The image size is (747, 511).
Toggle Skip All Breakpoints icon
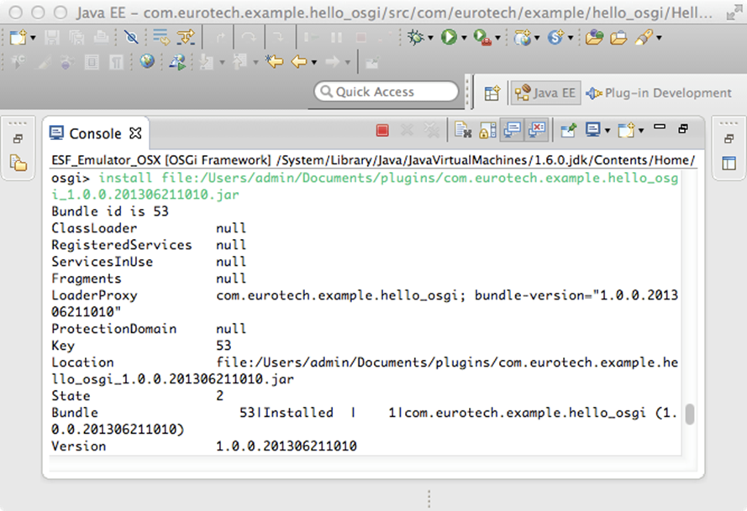click(x=131, y=37)
